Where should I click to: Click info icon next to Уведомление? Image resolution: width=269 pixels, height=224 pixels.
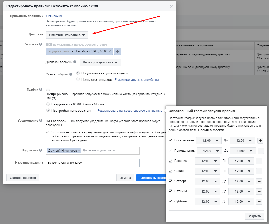click(40, 121)
